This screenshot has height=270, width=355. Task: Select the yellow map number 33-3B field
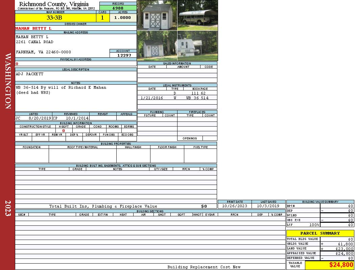(55, 18)
